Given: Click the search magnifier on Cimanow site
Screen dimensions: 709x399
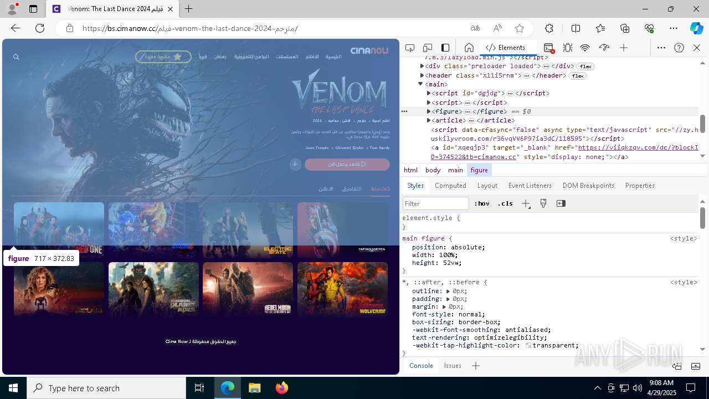Looking at the screenshot, I should 16,57.
